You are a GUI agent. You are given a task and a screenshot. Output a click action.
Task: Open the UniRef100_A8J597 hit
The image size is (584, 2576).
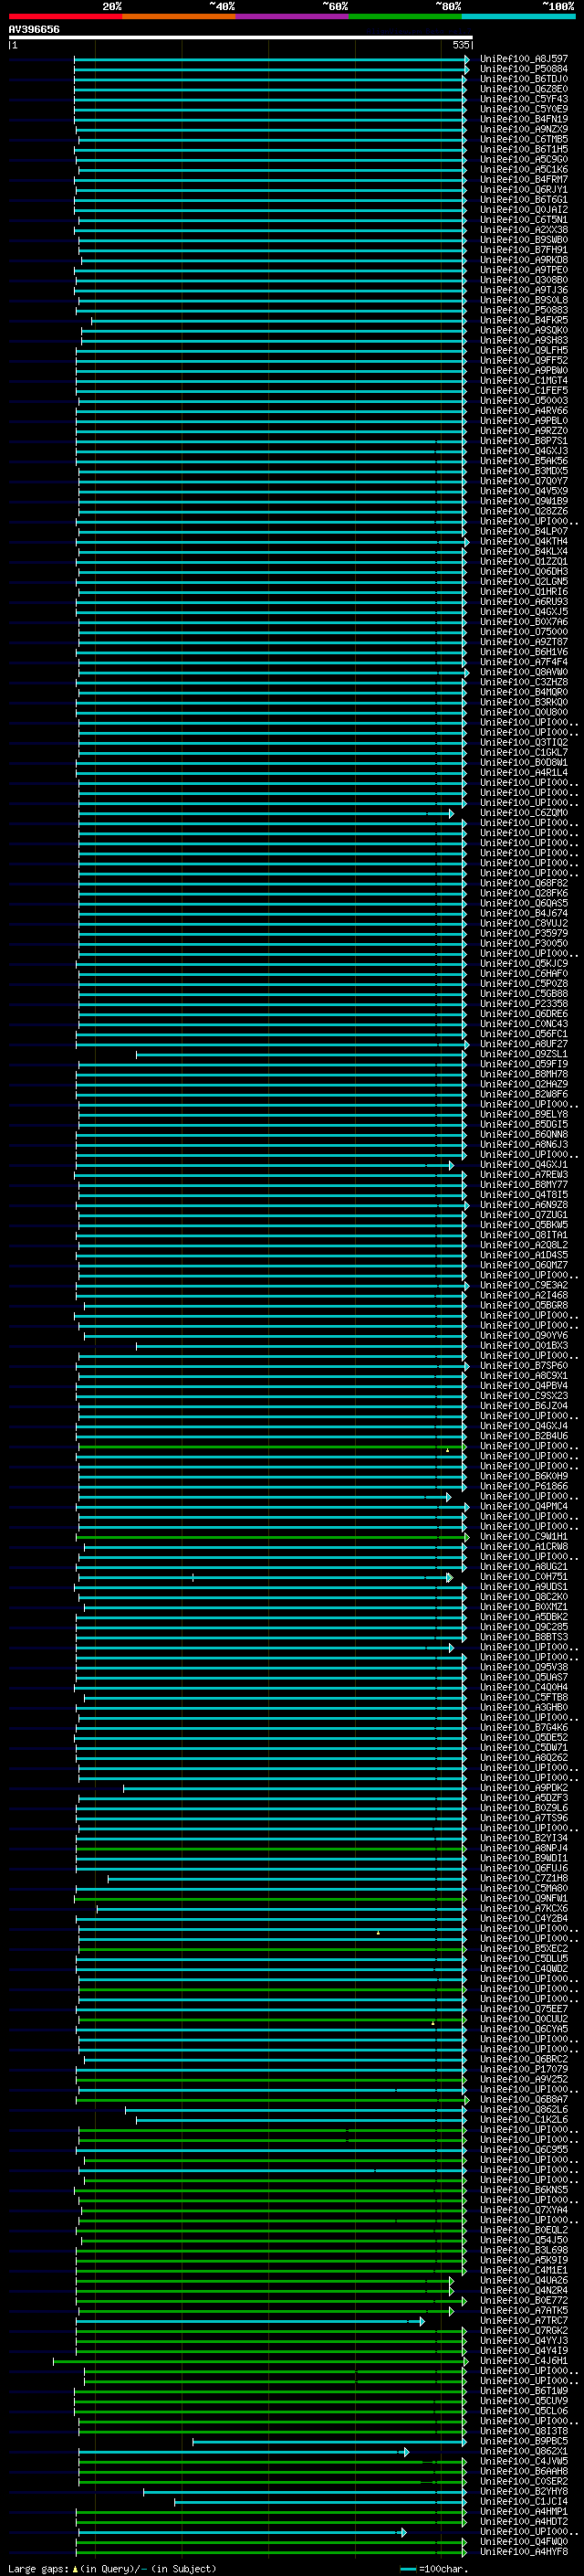coord(523,59)
